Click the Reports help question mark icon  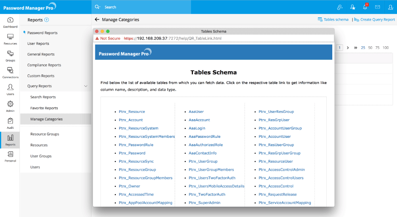point(46,20)
